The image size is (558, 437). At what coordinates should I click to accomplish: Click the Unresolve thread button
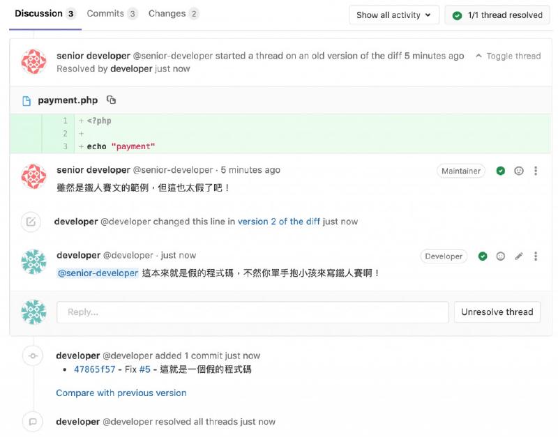pos(497,312)
